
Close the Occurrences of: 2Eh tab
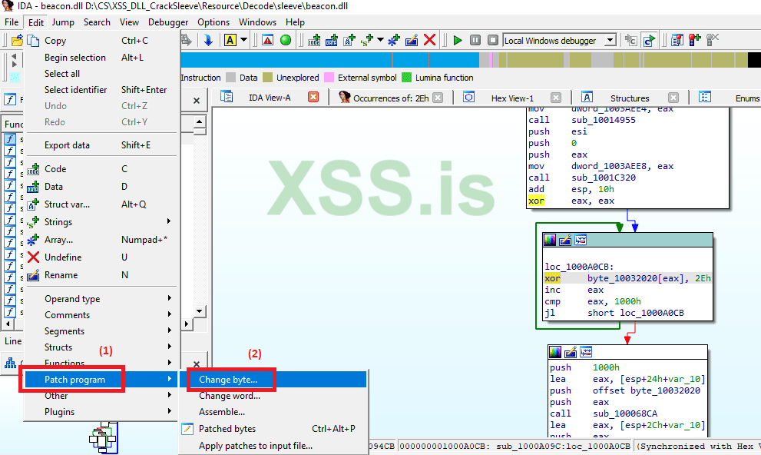tap(438, 98)
